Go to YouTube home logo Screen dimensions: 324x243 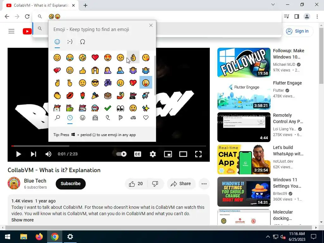(27, 31)
